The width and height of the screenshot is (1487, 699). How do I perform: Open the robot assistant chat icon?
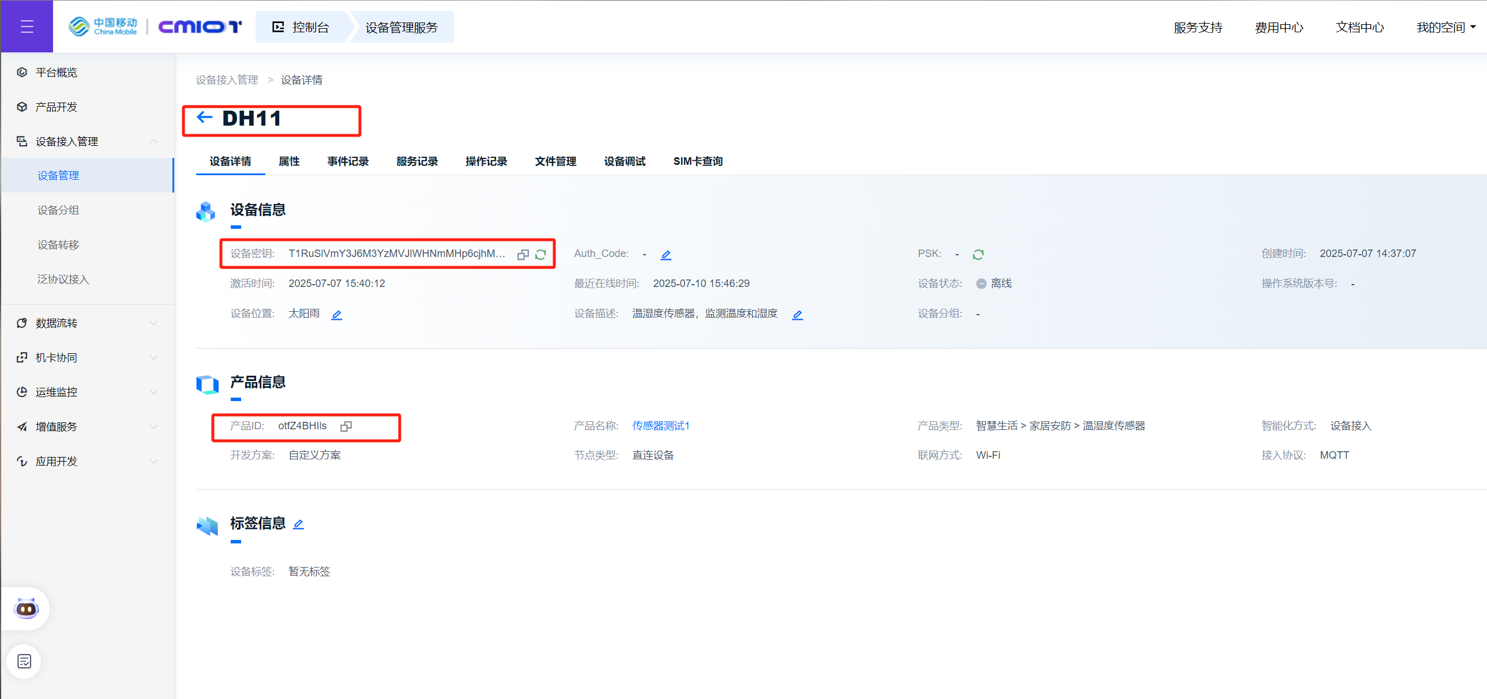pos(26,608)
